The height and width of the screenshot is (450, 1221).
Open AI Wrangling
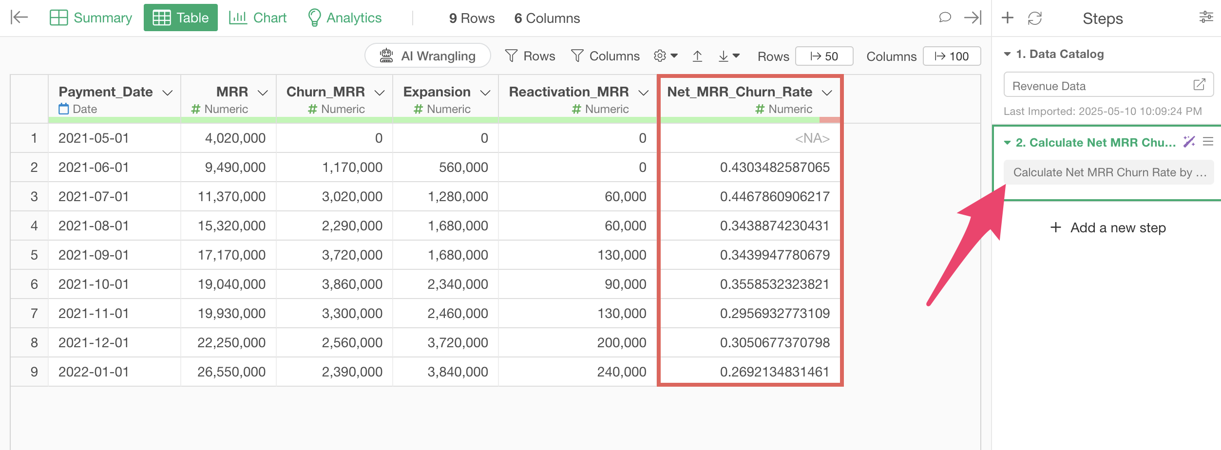(x=427, y=56)
